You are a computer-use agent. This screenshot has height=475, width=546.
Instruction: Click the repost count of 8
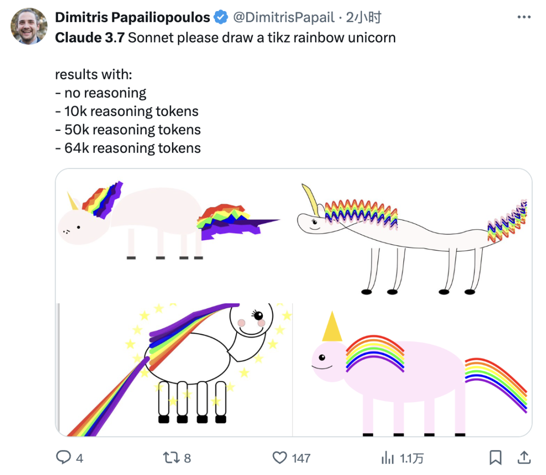tap(187, 458)
